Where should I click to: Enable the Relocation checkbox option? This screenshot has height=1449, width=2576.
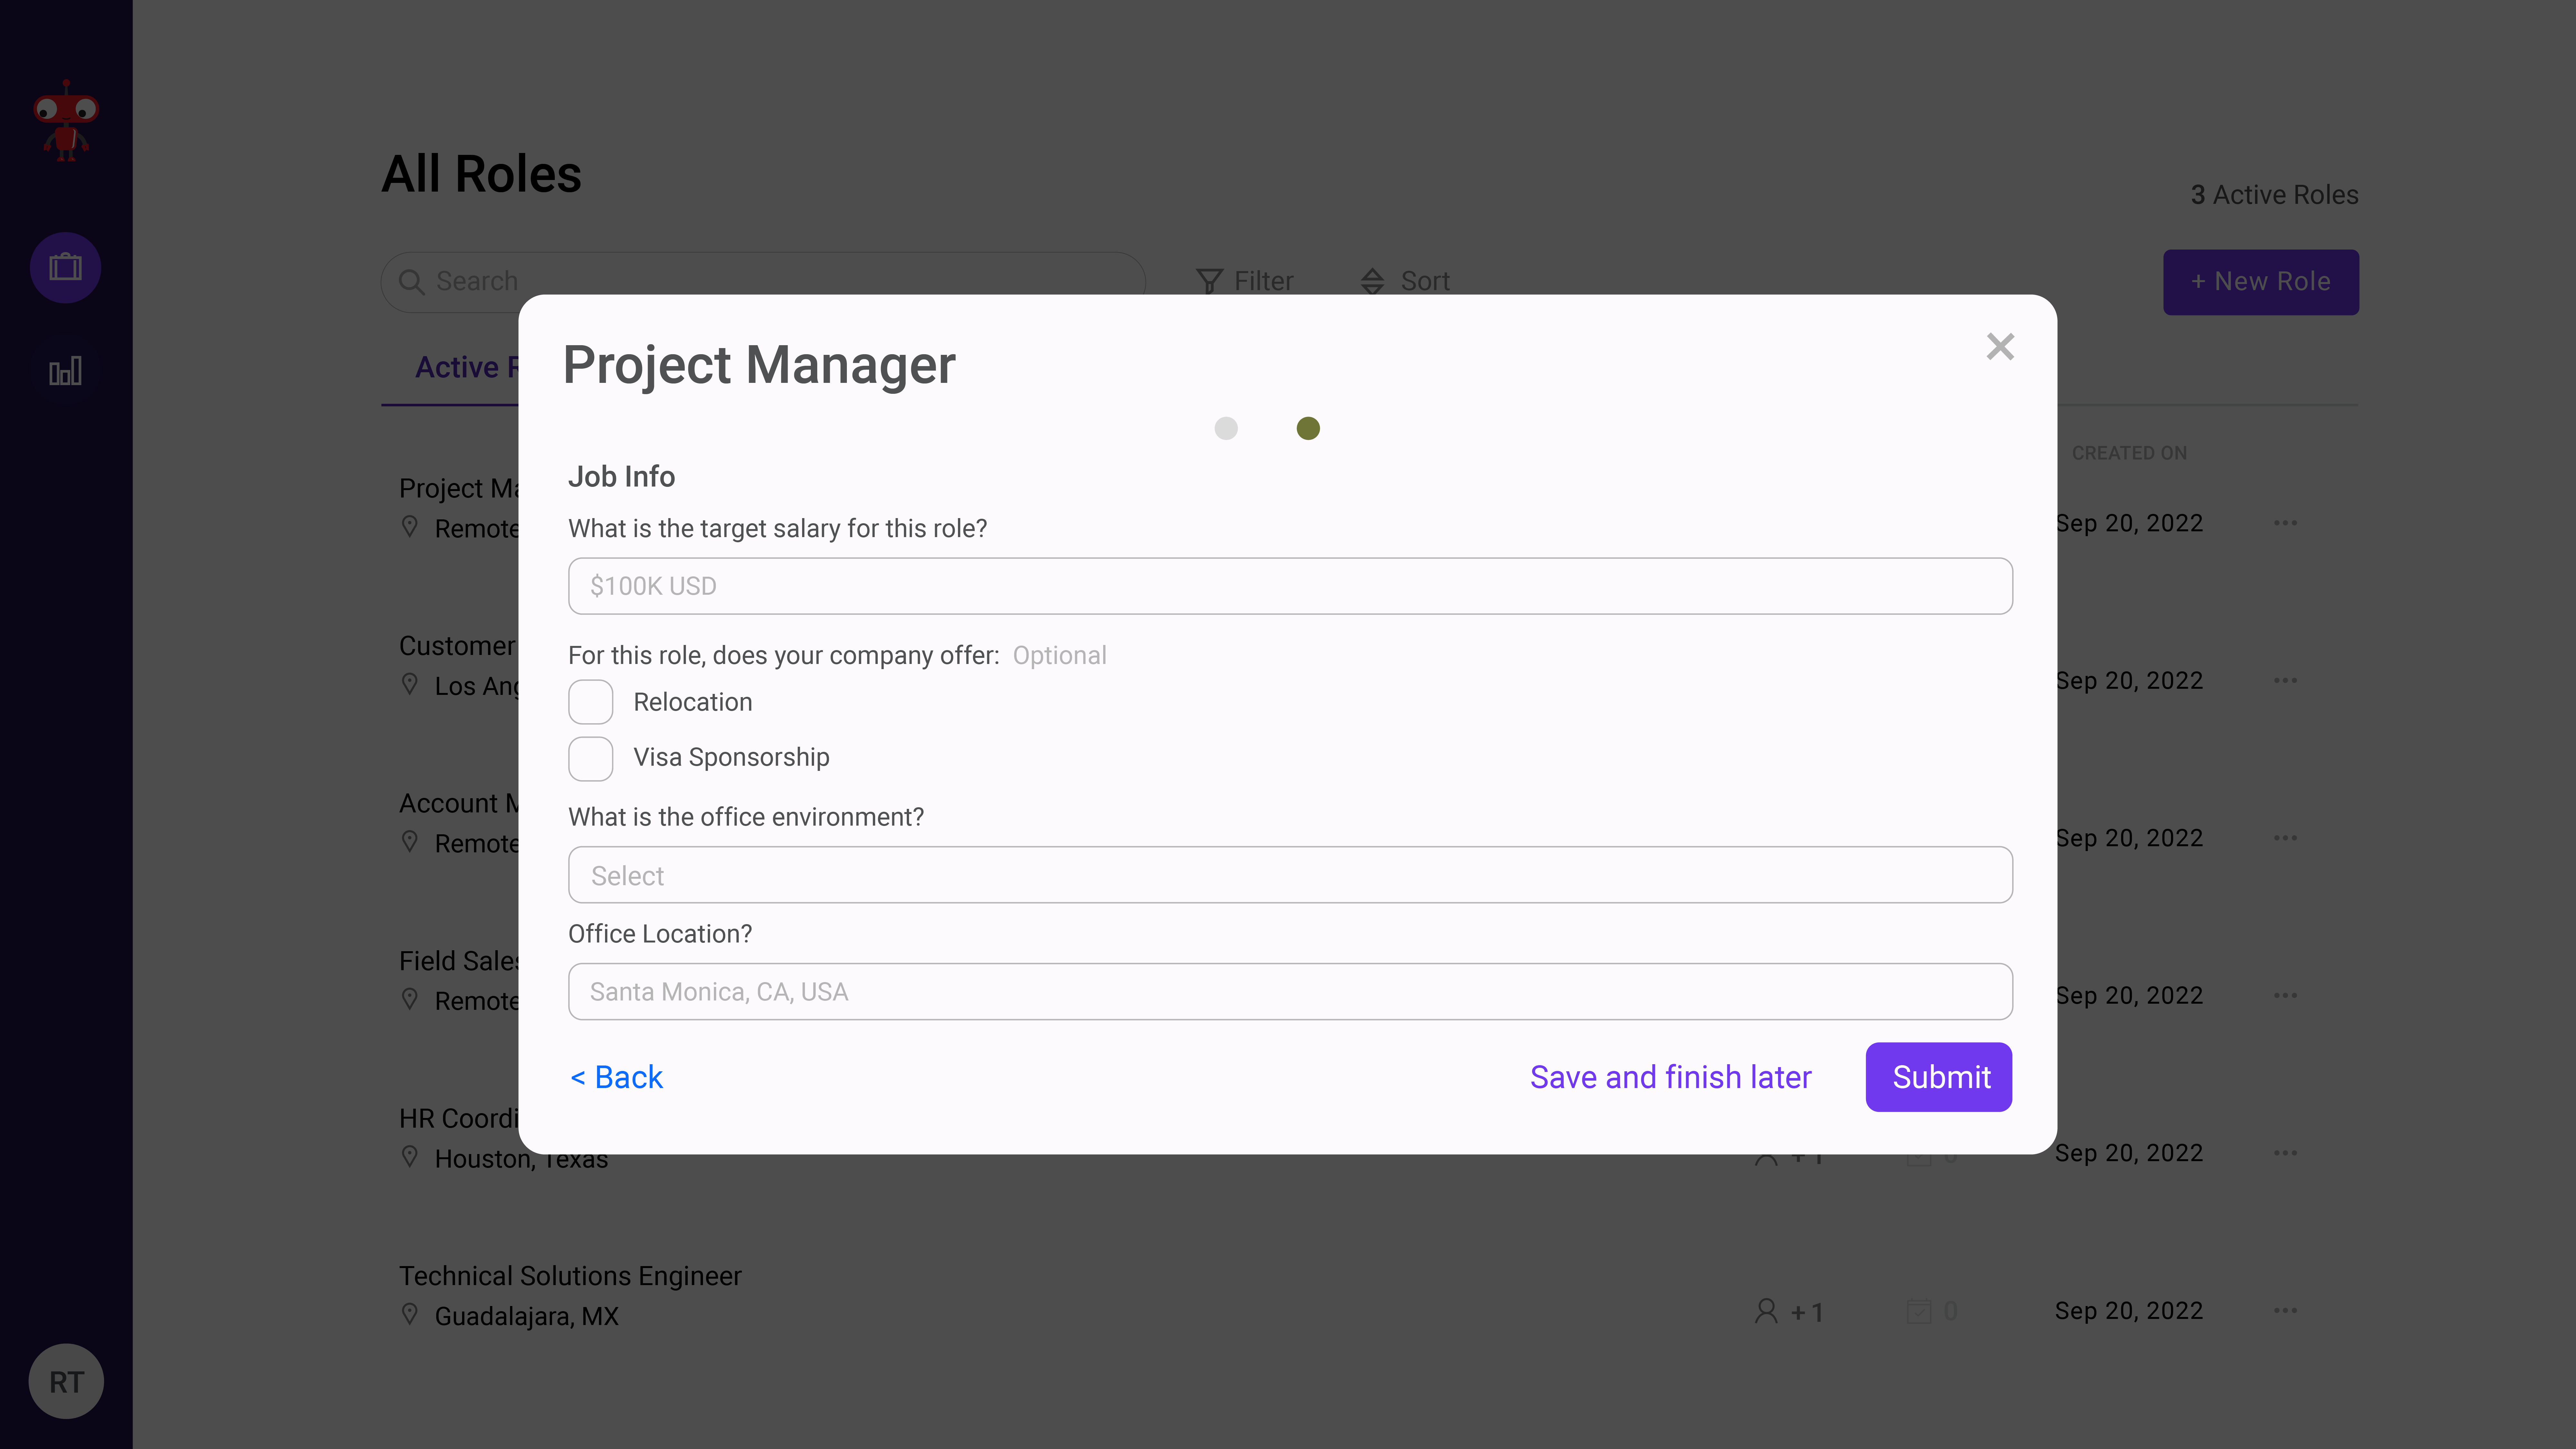tap(591, 701)
